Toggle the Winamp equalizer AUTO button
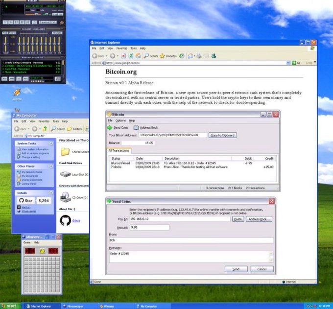Viewport: 333px width, 309px height. pyautogui.click(x=13, y=33)
